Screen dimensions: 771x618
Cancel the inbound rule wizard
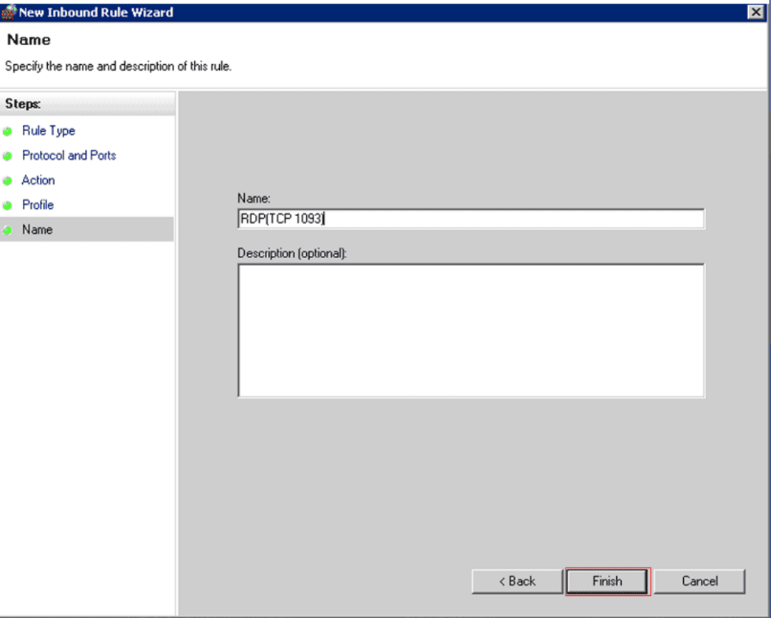click(x=699, y=581)
